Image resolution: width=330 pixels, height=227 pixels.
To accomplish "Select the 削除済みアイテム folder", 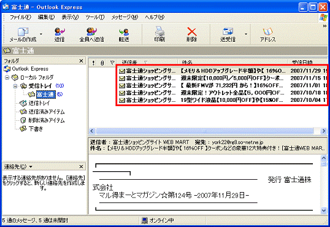I will pos(47,120).
